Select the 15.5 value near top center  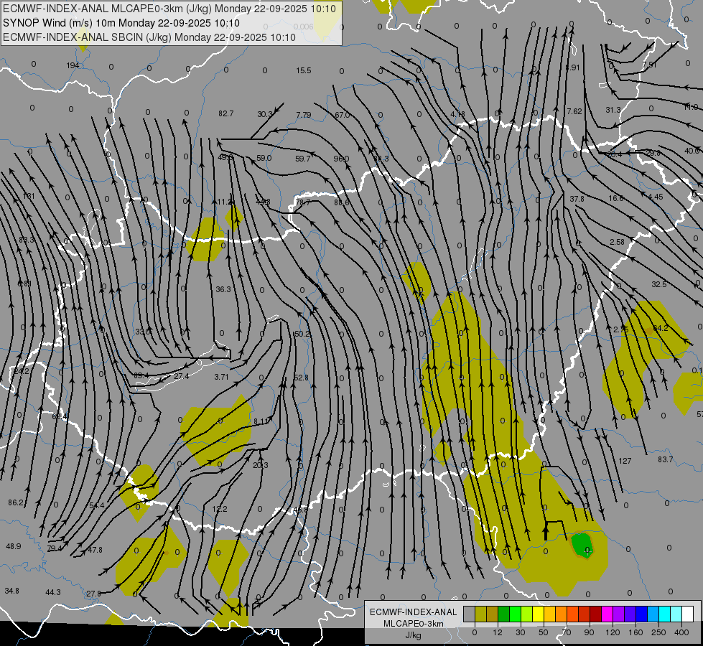[x=304, y=70]
